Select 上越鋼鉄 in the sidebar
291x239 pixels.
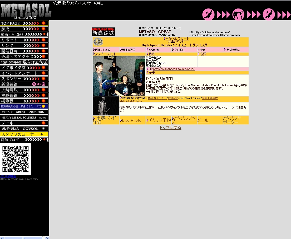(24, 90)
